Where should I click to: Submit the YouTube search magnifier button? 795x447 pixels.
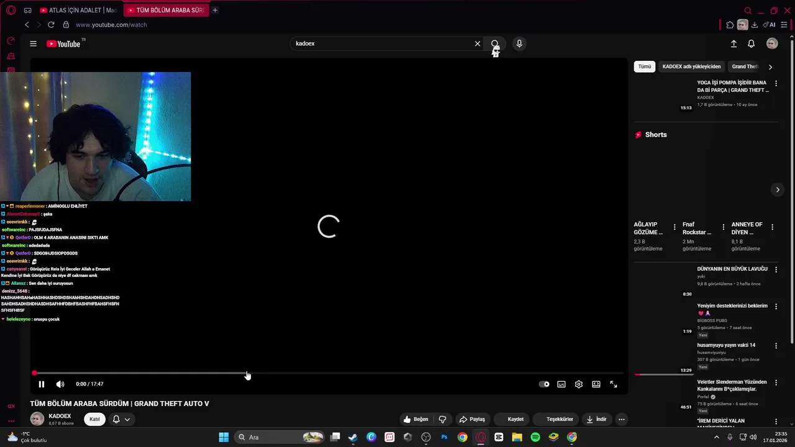495,43
